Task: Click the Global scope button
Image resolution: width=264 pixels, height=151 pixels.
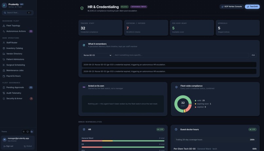Action: (28, 146)
